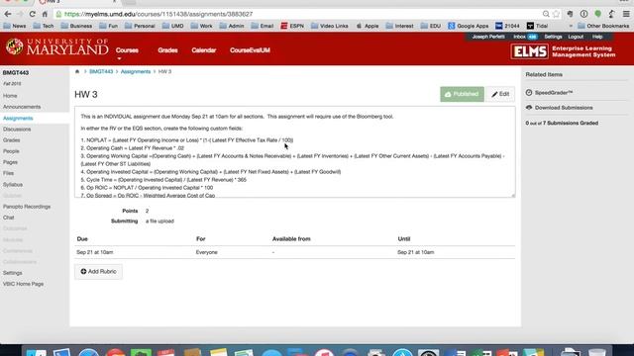Open the Courses dropdown menu

point(127,50)
